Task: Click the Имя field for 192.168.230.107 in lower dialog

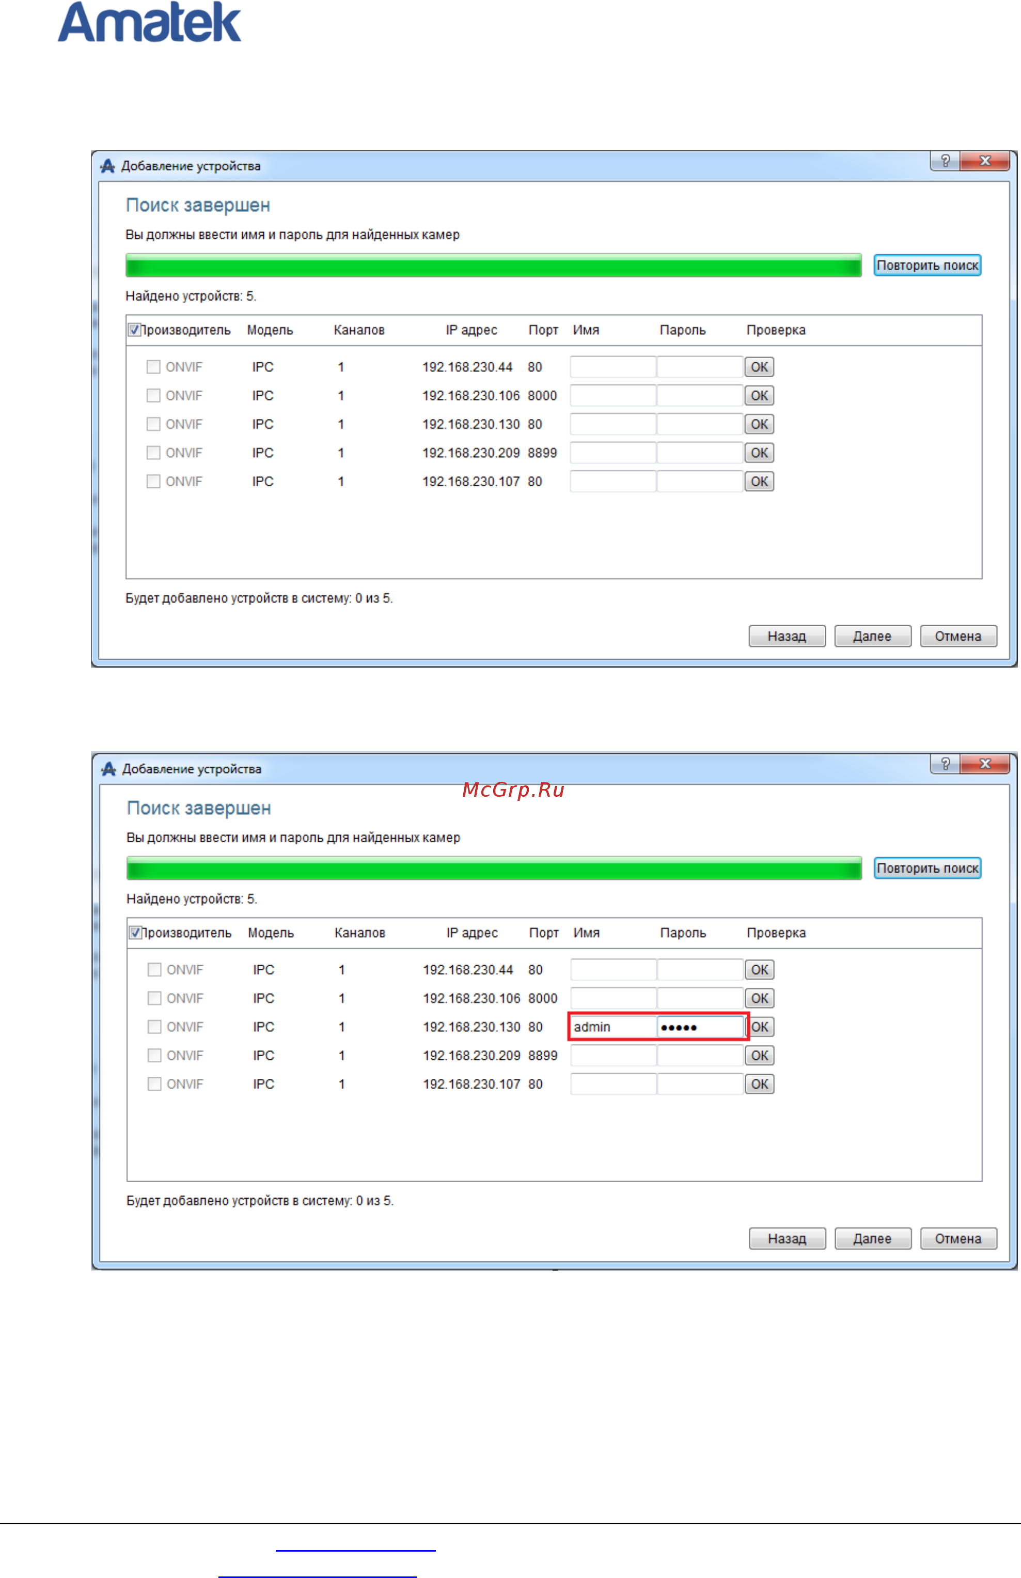Action: point(614,1084)
